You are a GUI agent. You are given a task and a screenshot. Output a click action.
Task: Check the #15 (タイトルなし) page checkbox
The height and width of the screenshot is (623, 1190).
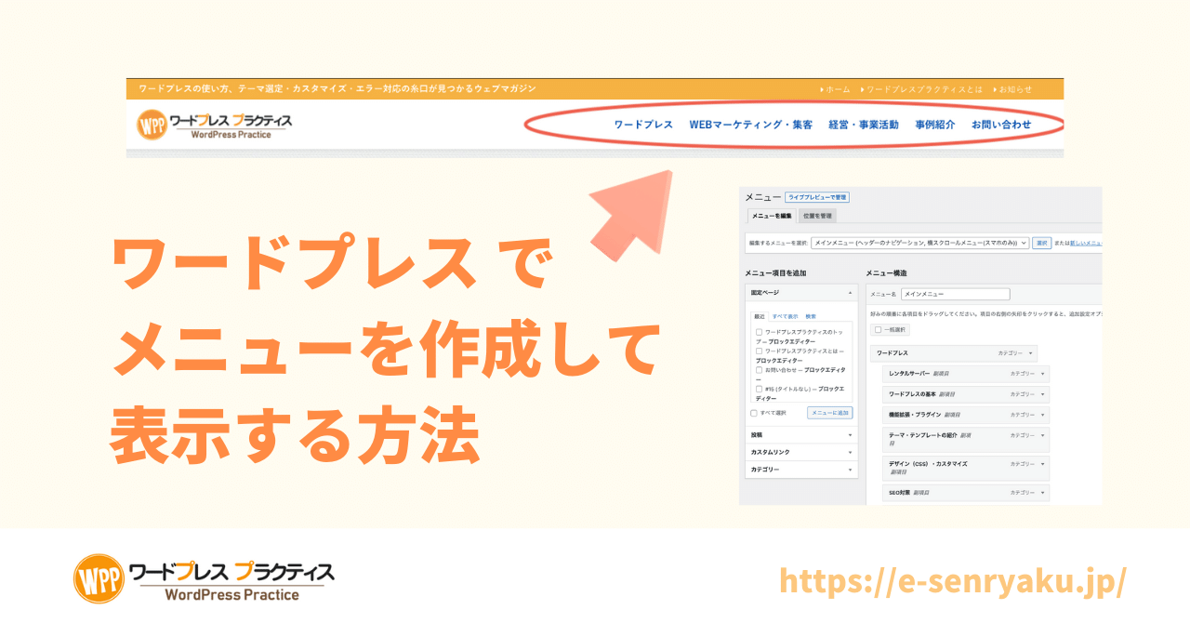pyautogui.click(x=759, y=389)
